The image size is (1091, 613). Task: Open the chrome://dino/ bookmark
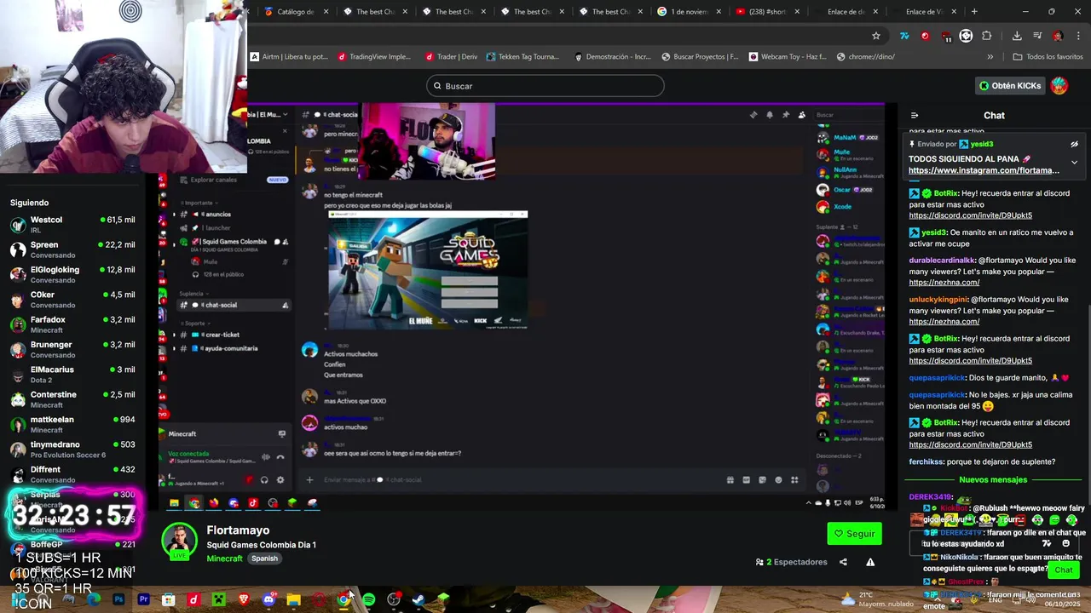coord(866,57)
